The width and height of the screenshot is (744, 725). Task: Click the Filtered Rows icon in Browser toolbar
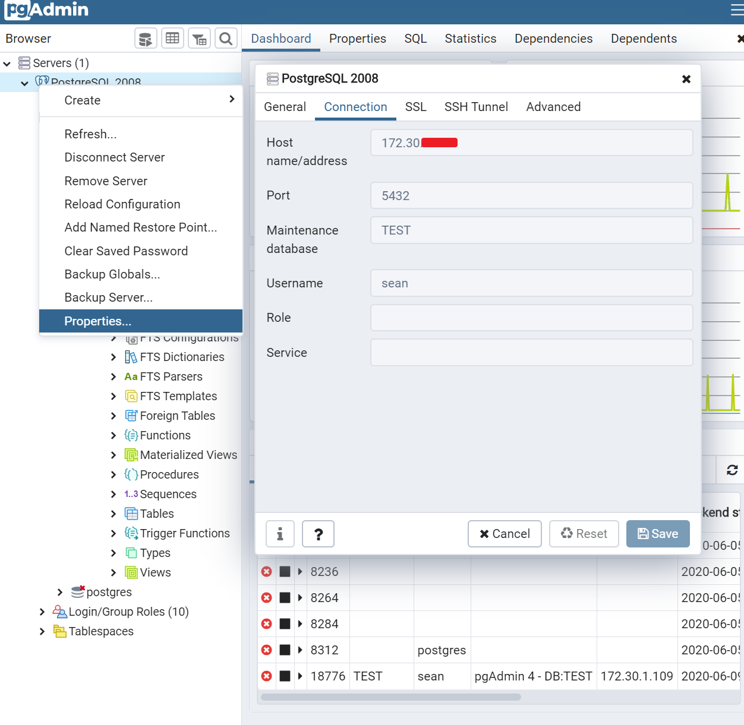[199, 39]
